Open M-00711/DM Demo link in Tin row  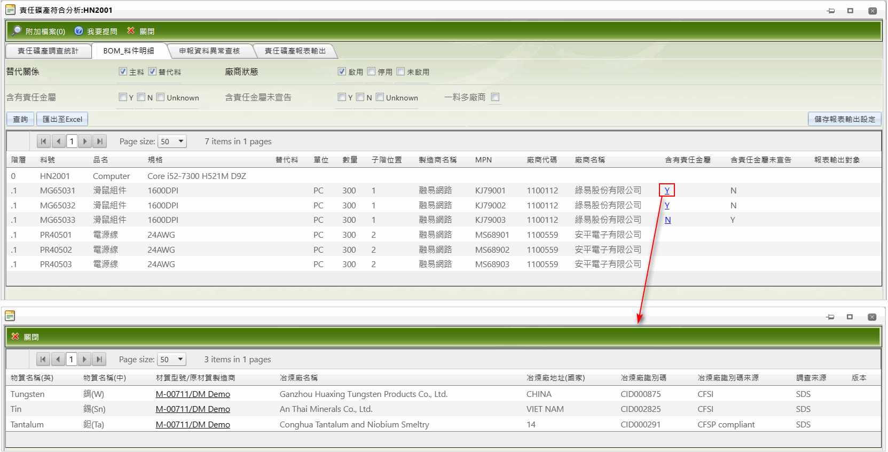193,409
